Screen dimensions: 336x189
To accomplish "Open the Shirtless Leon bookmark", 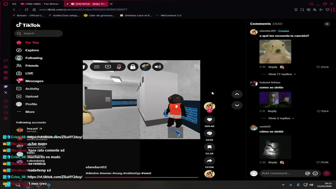I will pos(136,15).
